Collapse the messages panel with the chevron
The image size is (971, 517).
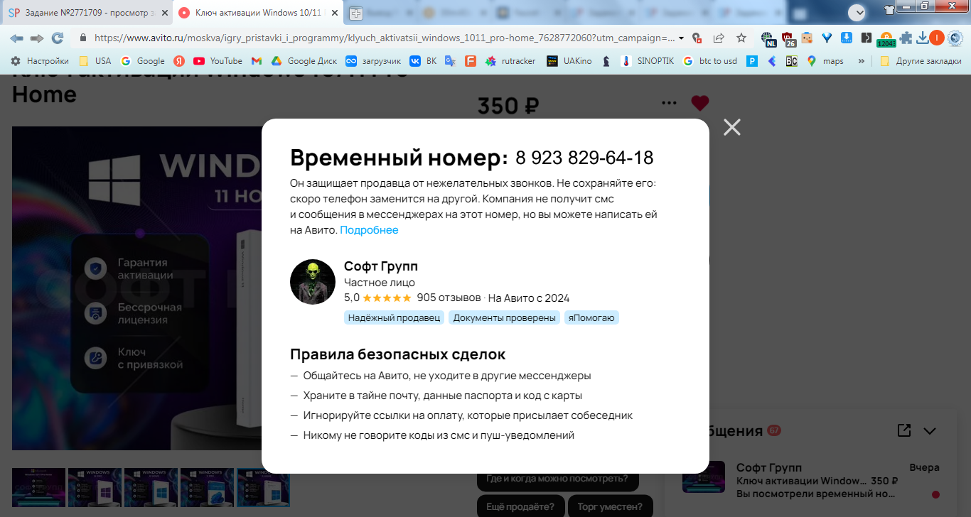930,430
